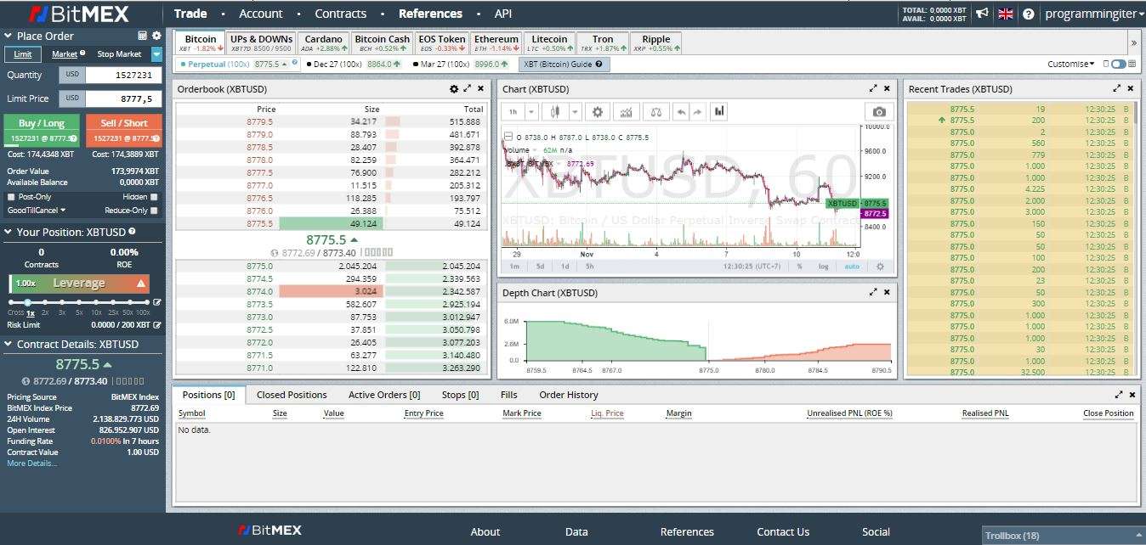Enable the Post-Only checkbox
Image resolution: width=1146 pixels, height=545 pixels.
coord(11,197)
